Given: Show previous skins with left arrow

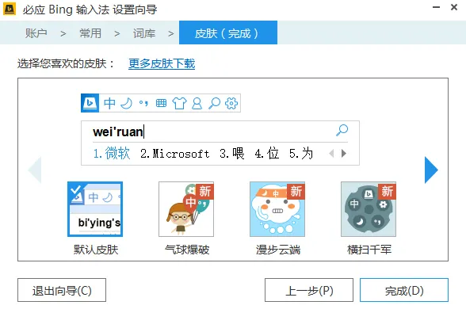Looking at the screenshot, I should [x=35, y=170].
